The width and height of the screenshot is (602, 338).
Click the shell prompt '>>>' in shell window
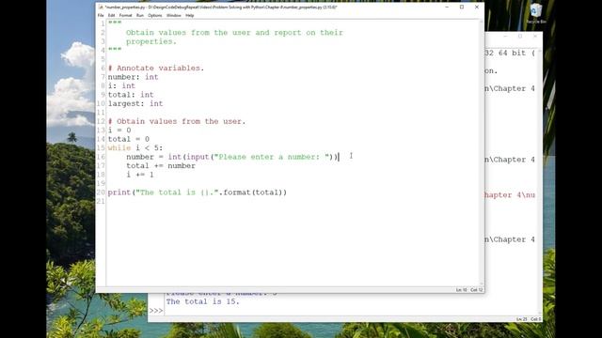(x=156, y=311)
